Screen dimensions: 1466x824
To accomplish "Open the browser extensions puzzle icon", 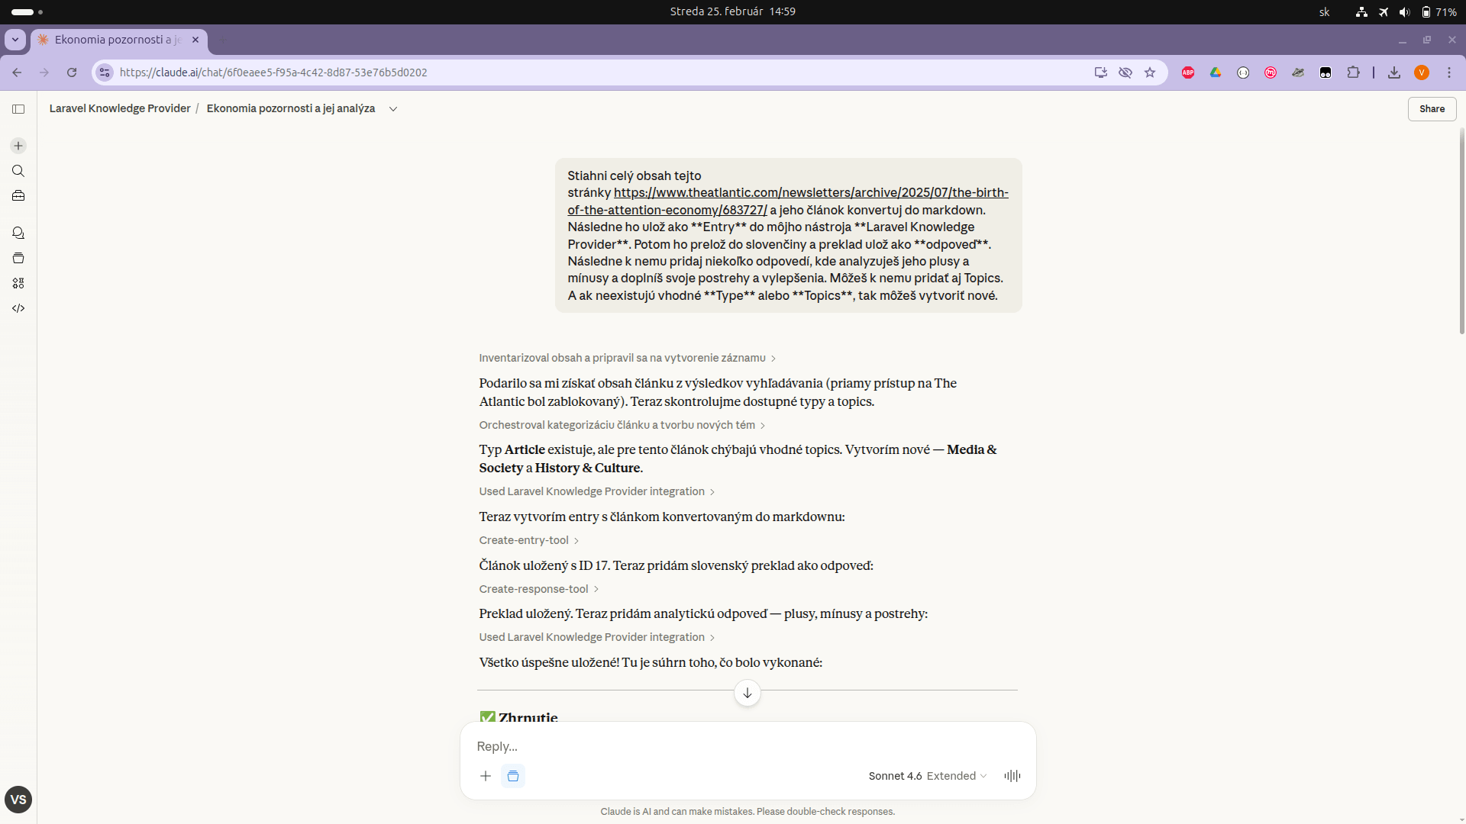I will [1353, 72].
